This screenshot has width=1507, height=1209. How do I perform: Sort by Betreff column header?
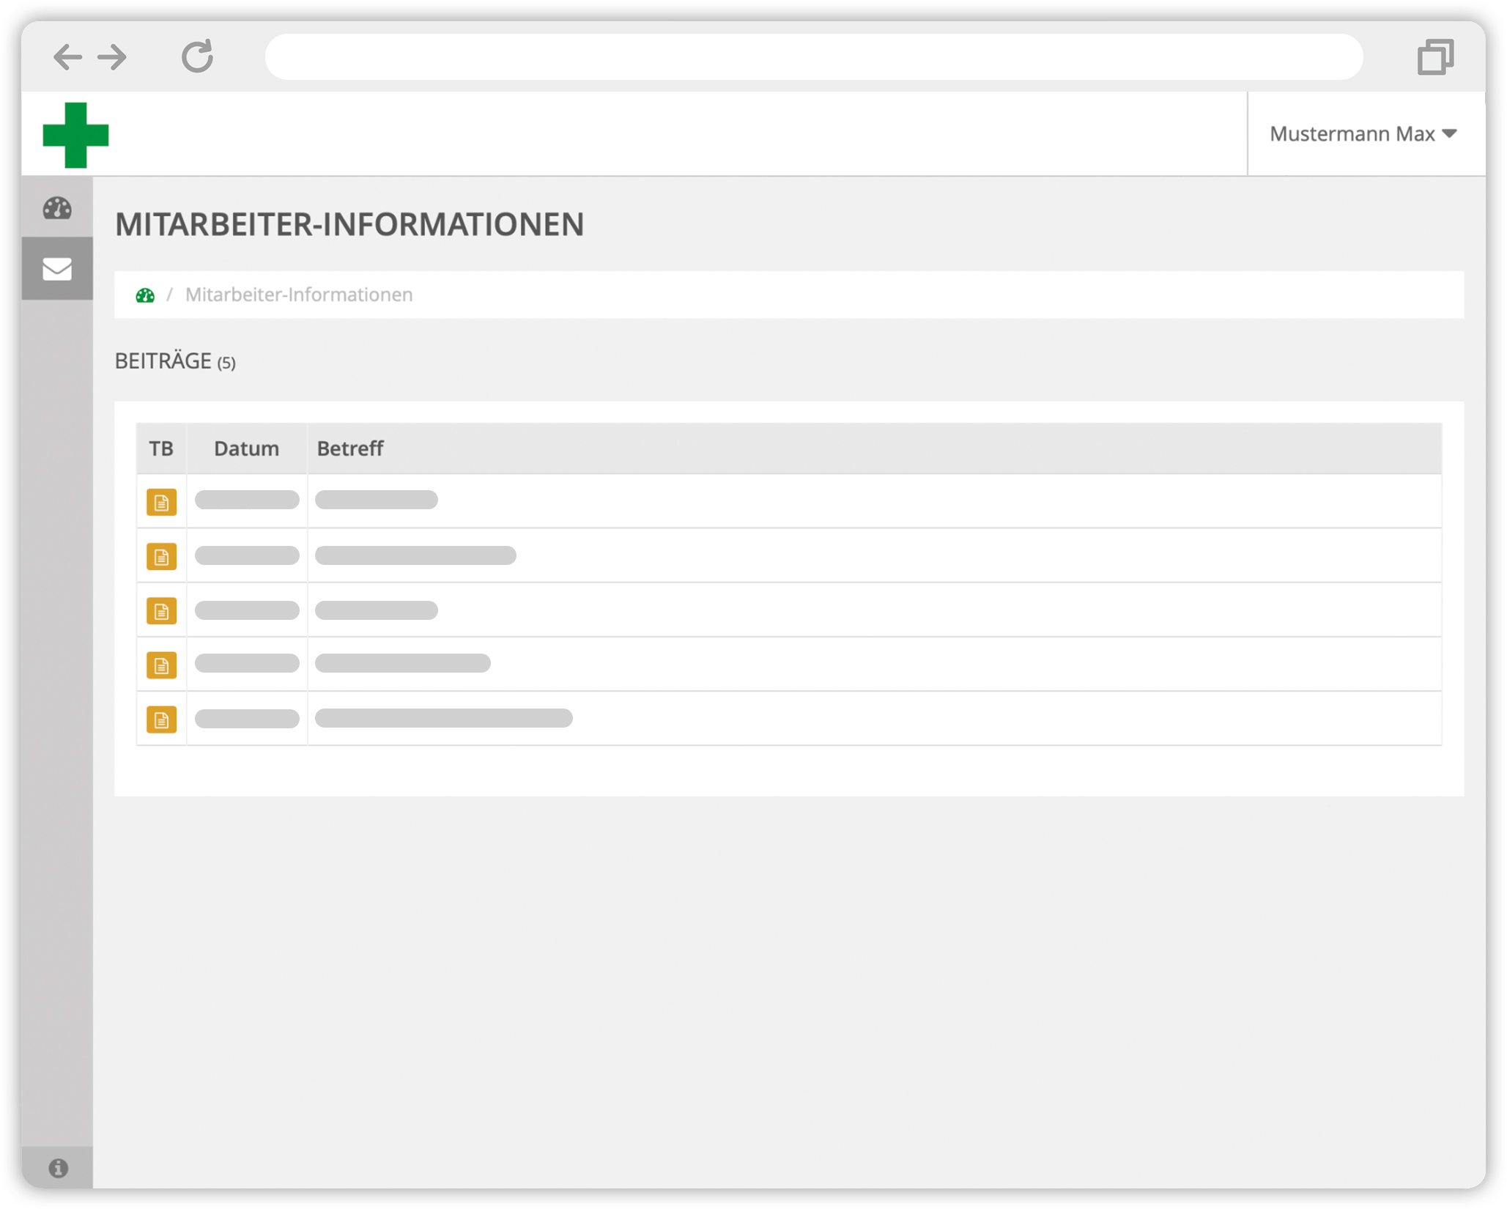(x=349, y=448)
